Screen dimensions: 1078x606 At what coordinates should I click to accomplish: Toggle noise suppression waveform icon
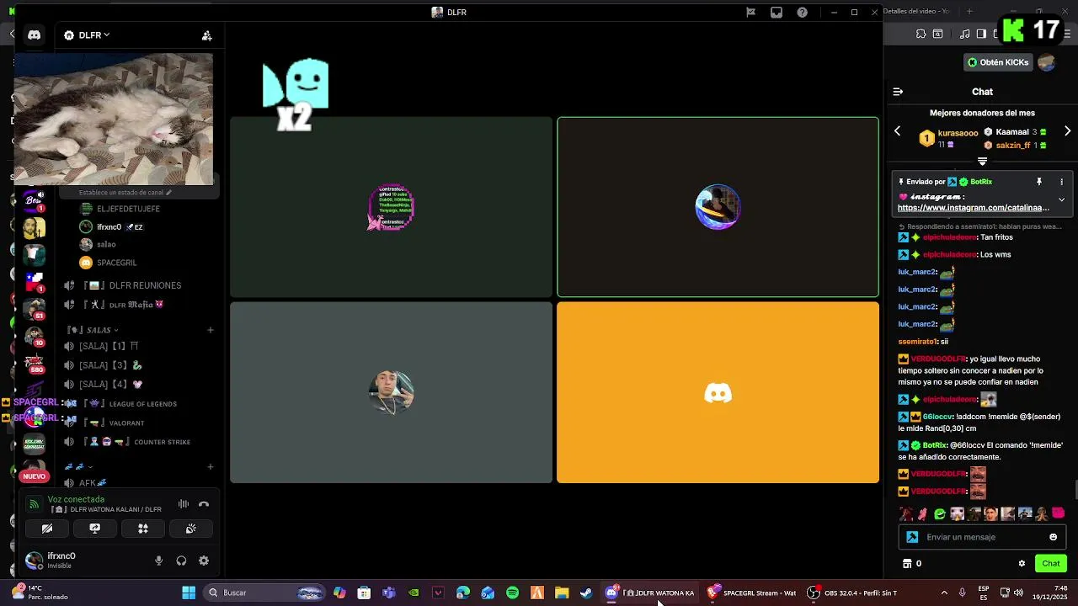point(183,504)
